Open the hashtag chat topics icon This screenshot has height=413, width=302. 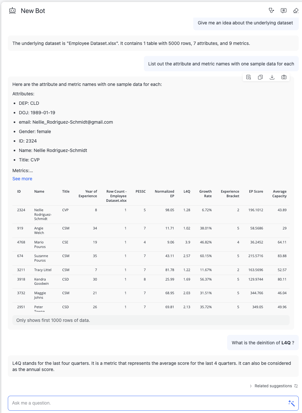coord(283,10)
